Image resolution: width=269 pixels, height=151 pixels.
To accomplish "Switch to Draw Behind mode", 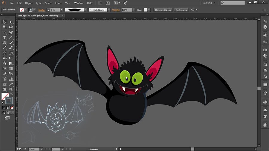I will [x=8, y=113].
